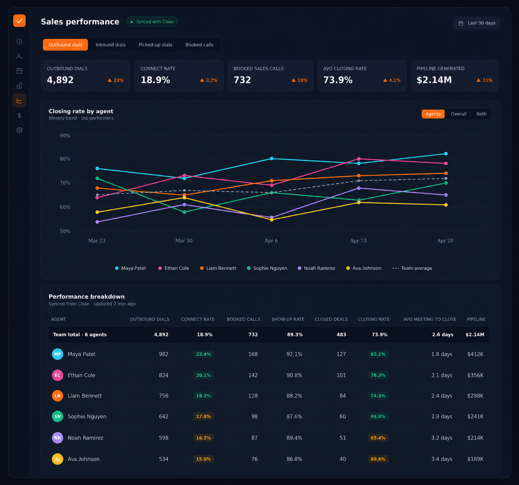This screenshot has width=519, height=485.
Task: Click the Maya Patel name in table
Action: coord(81,354)
